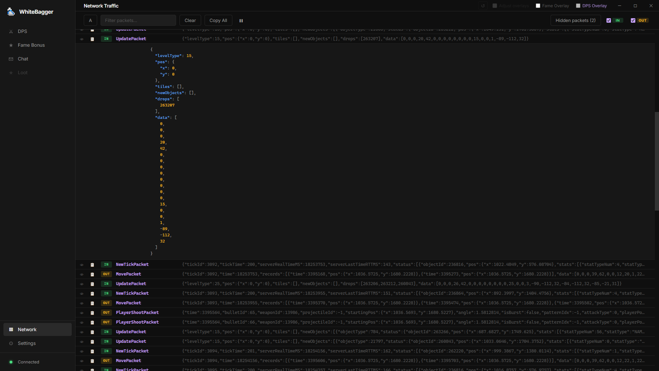This screenshot has height=371, width=659.
Task: Copy NewTickPacket tickId 3094 to clipboard
Action: (x=92, y=351)
